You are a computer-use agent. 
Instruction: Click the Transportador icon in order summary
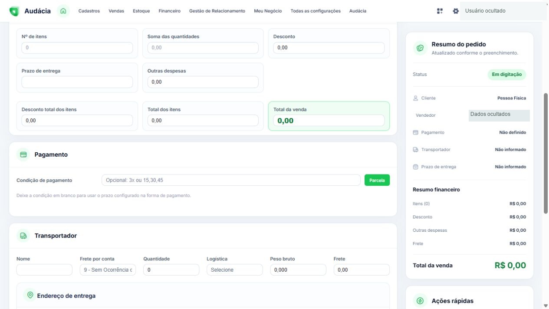(415, 150)
